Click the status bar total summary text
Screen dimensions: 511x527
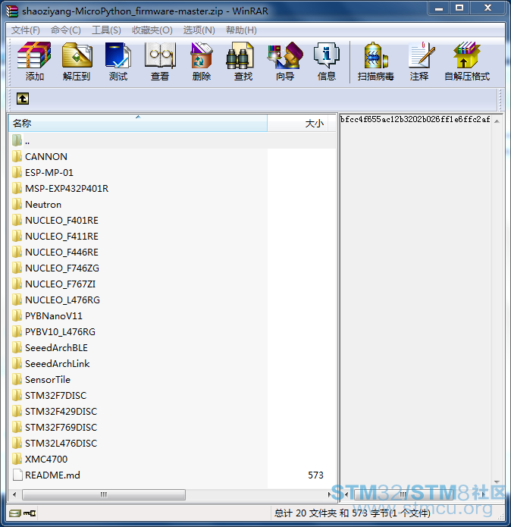352,513
